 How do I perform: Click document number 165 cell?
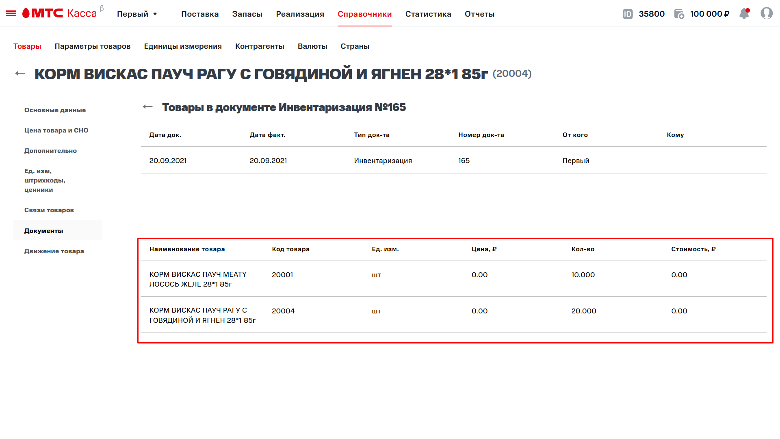tap(464, 161)
